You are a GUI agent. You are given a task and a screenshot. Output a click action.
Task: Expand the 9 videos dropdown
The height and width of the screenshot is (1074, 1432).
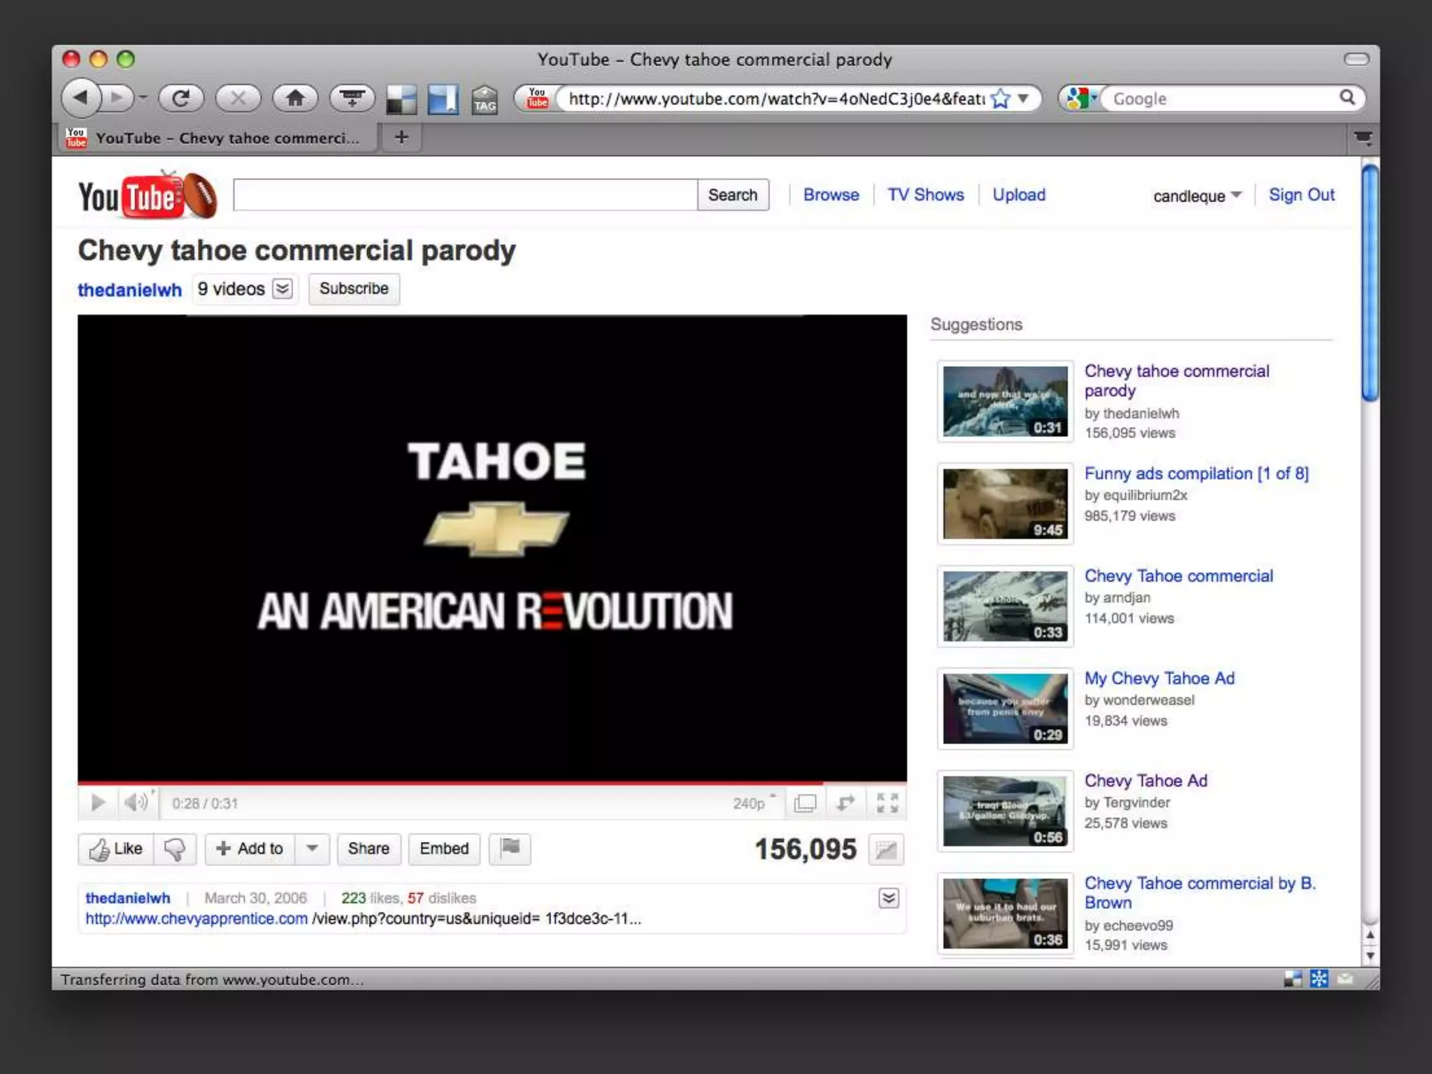[282, 289]
